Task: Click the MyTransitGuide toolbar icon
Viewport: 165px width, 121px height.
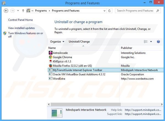Action: click(x=51, y=70)
